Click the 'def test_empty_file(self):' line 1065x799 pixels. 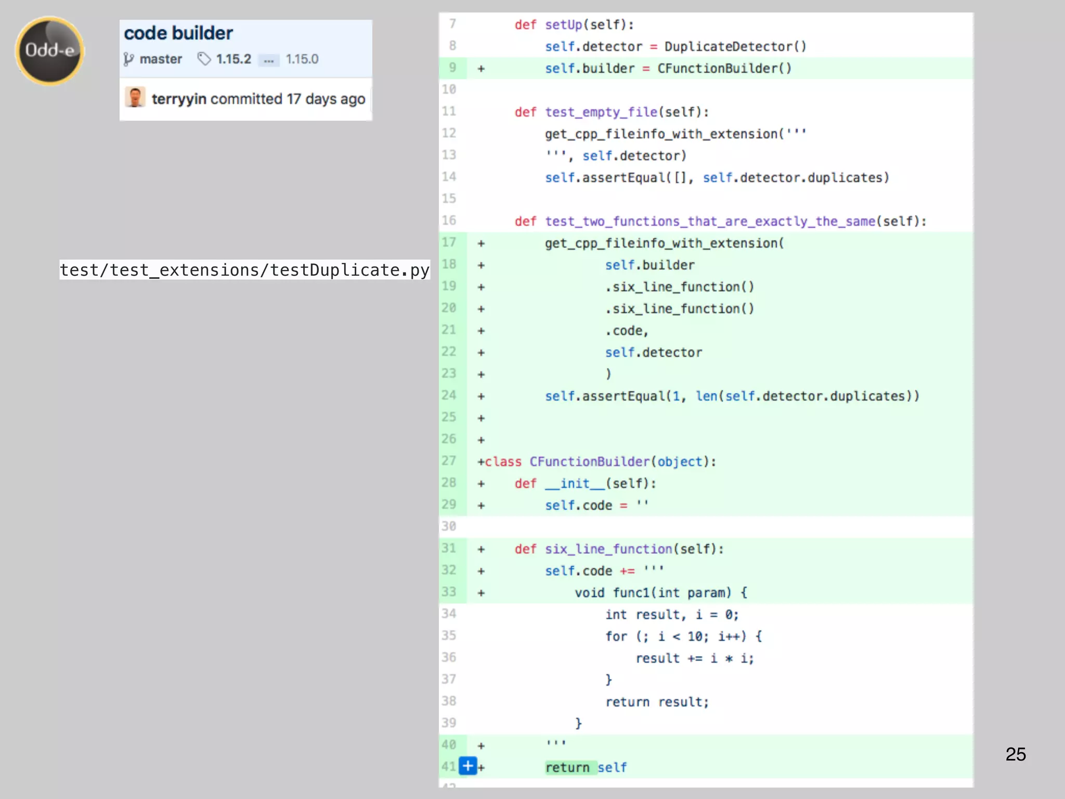pyautogui.click(x=612, y=112)
